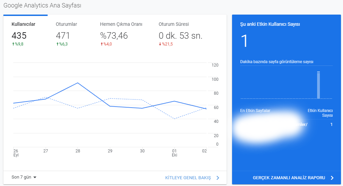Click the dashed line low point at 01 Eki
This screenshot has width=343, height=186.
click(x=174, y=118)
